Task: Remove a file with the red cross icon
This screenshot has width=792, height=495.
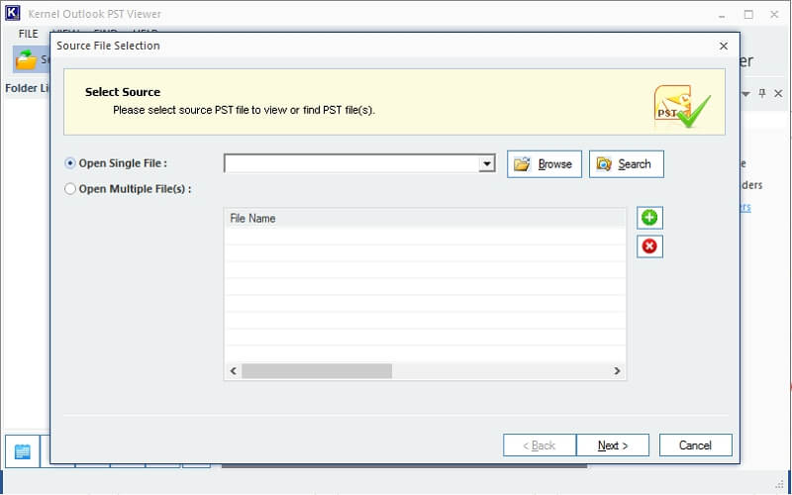Action: tap(649, 247)
